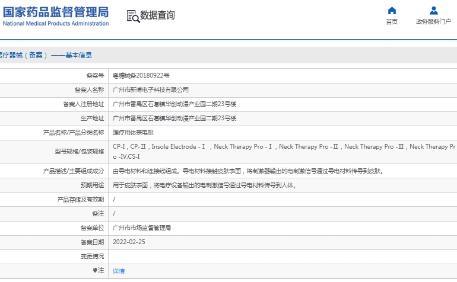Click the model list starting with CP-I
Image resolution: width=457 pixels, height=282 pixels.
[284, 152]
